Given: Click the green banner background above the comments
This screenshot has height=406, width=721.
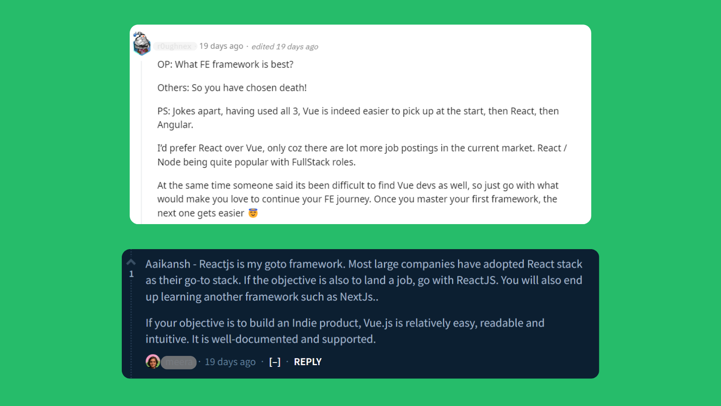Looking at the screenshot, I should [360, 12].
